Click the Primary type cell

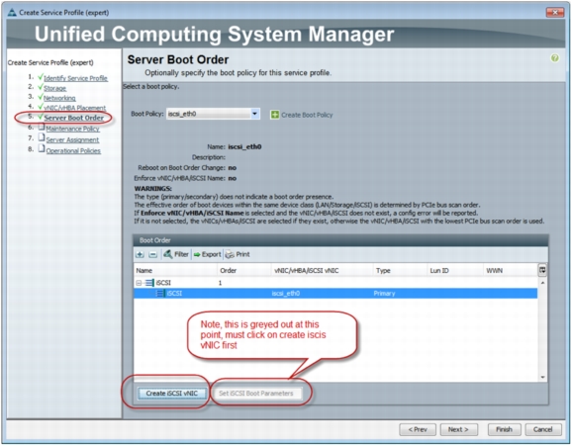(384, 293)
